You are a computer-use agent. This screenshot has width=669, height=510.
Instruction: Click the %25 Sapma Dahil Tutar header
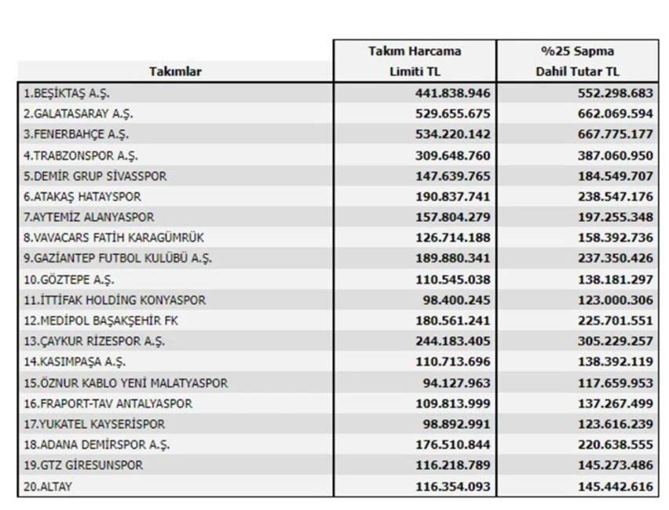[x=577, y=61]
